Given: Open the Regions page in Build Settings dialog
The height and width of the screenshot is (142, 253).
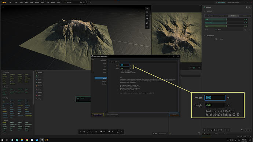Looking at the screenshot, I should pyautogui.click(x=104, y=81).
